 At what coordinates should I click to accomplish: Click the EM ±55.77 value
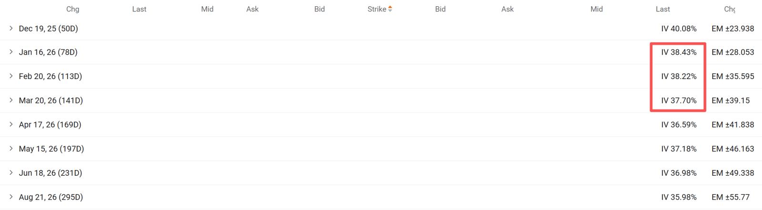731,197
